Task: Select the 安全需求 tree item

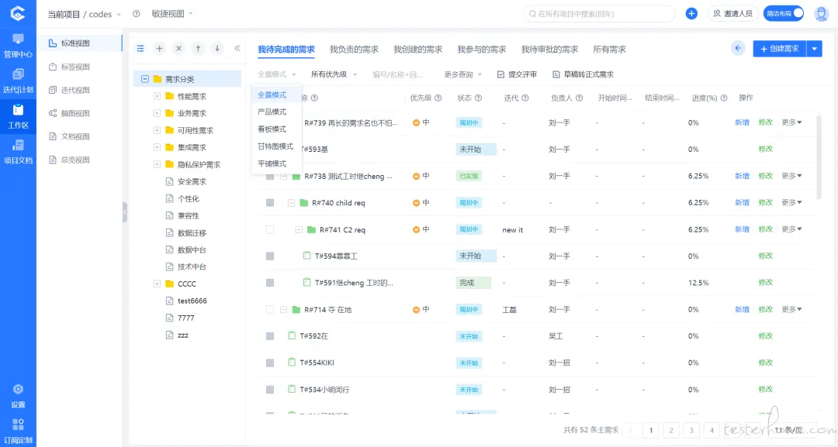Action: point(192,181)
